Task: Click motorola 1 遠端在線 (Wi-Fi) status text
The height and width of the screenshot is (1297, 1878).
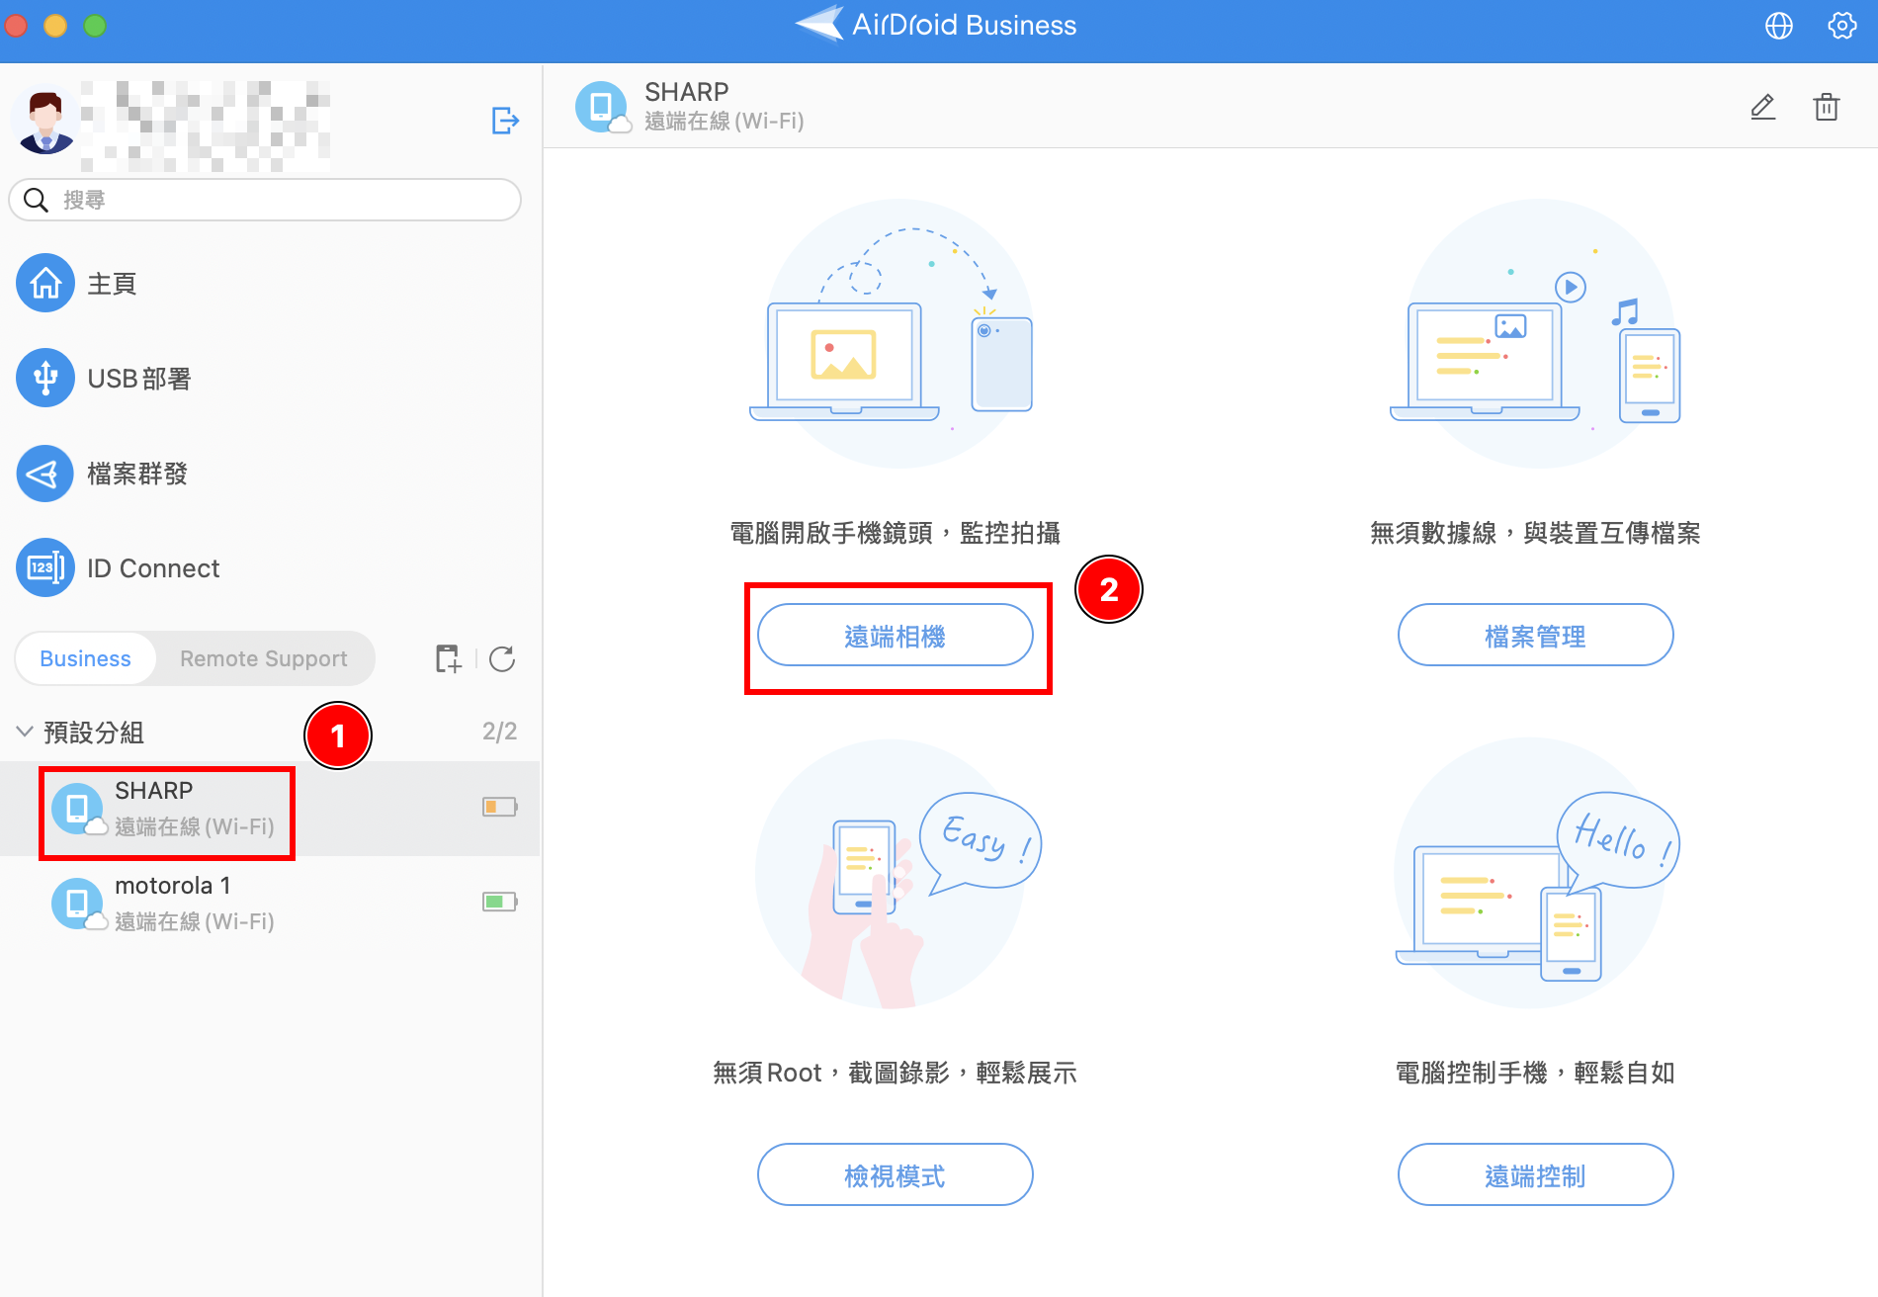Action: point(195,921)
